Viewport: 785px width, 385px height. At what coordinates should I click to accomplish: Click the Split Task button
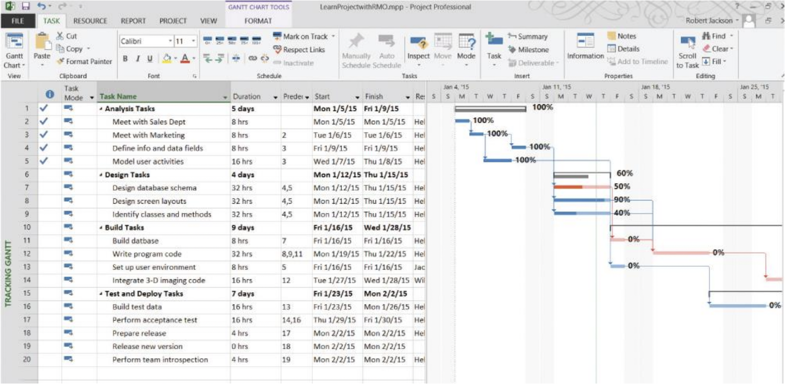[x=236, y=58]
